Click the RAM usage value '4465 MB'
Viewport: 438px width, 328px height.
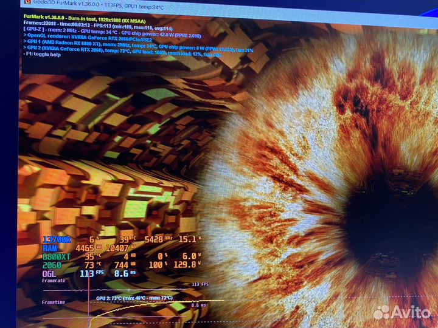[89, 248]
